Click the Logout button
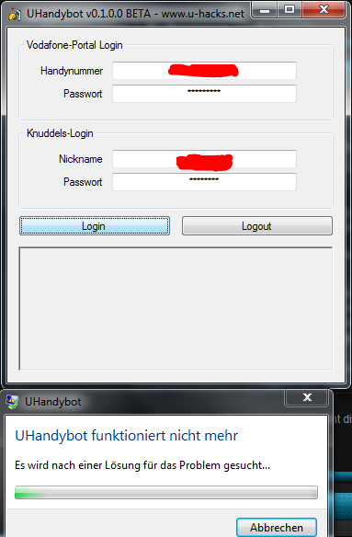This screenshot has height=537, width=352. click(x=256, y=225)
